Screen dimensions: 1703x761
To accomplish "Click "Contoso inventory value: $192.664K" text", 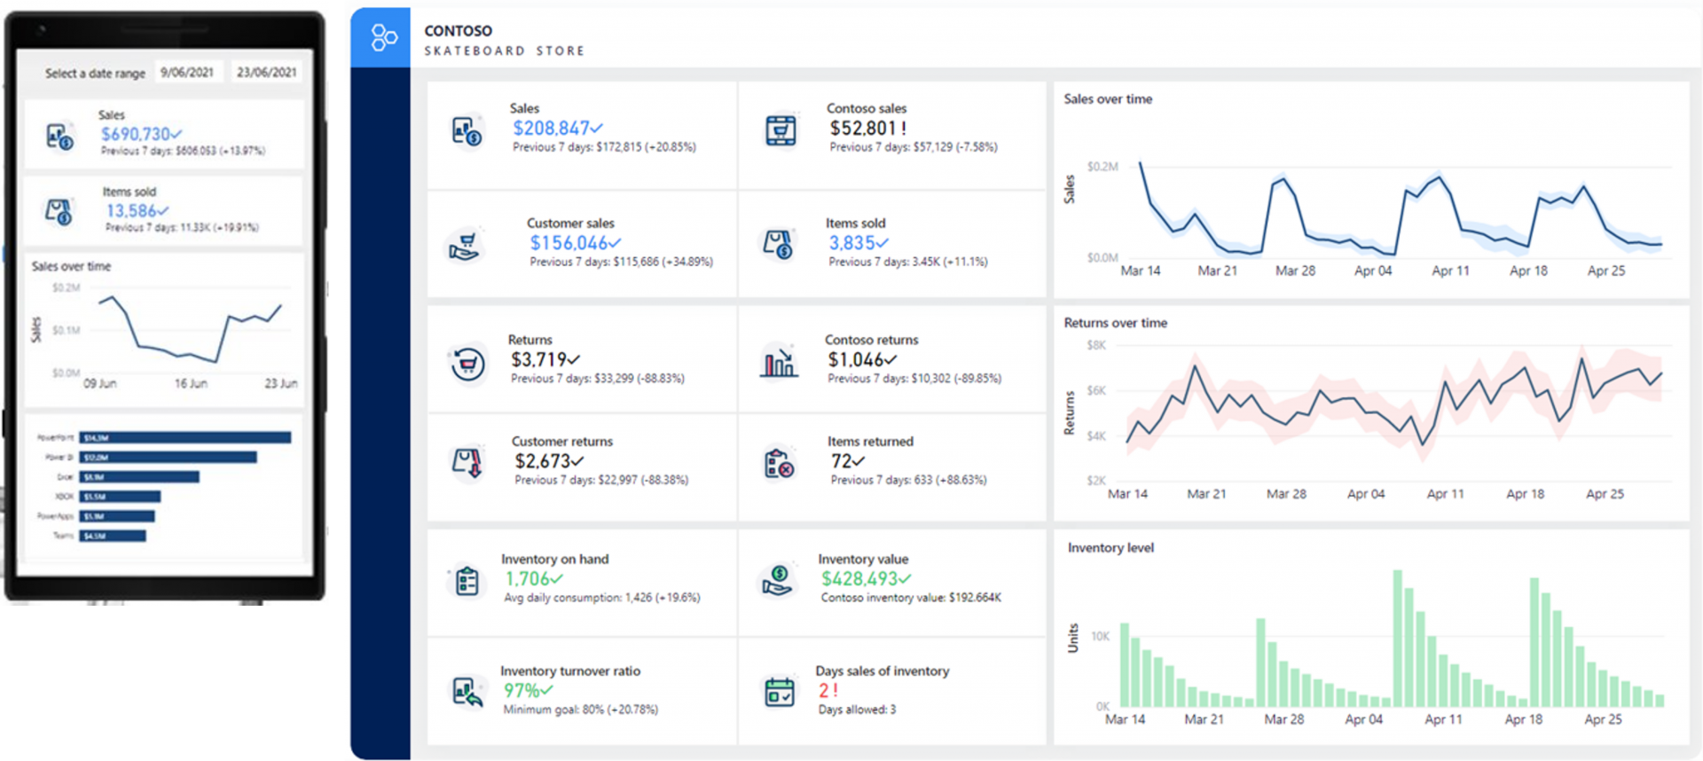I will point(911,598).
